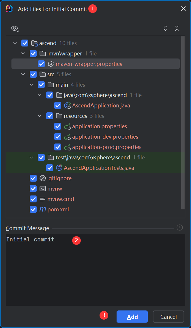
Task: Open commit message history clock icon
Action: click(x=179, y=228)
